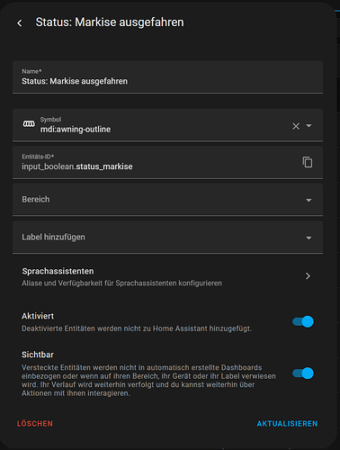Toggle the Sichtbar switch
The width and height of the screenshot is (340, 450).
(303, 373)
